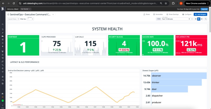The image size is (211, 109).
Task: Open Help at the sidebar bottom
Action: tap(3, 107)
